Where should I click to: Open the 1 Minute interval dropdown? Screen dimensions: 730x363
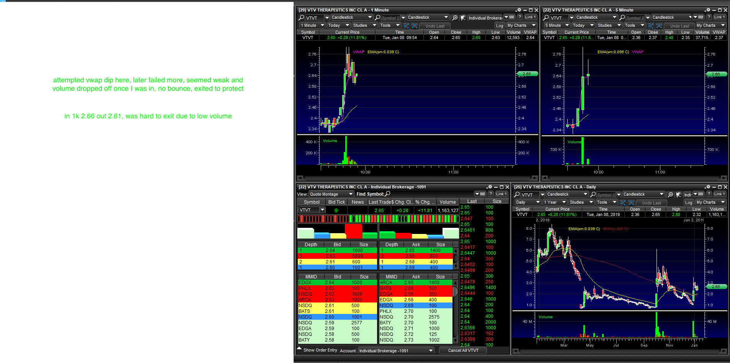point(312,26)
